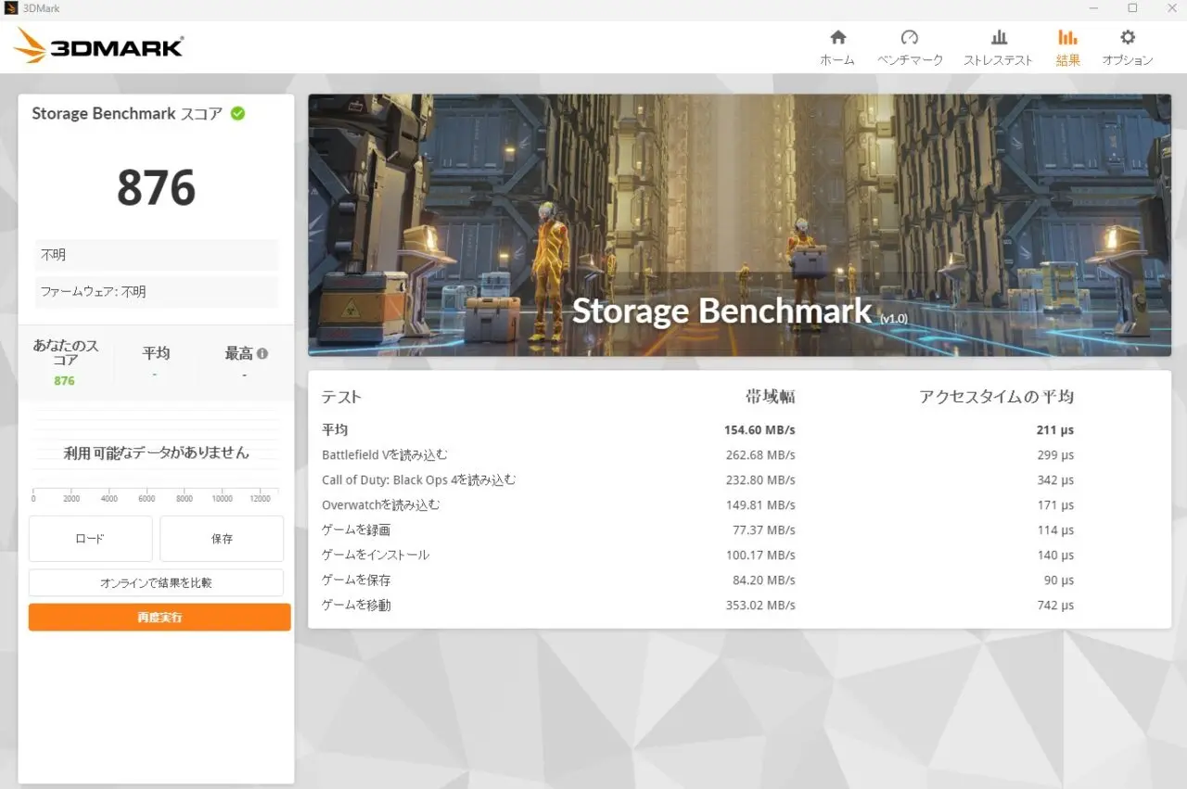Image resolution: width=1187 pixels, height=789 pixels.
Task: Click the 3DMark logo in header
Action: [99, 45]
